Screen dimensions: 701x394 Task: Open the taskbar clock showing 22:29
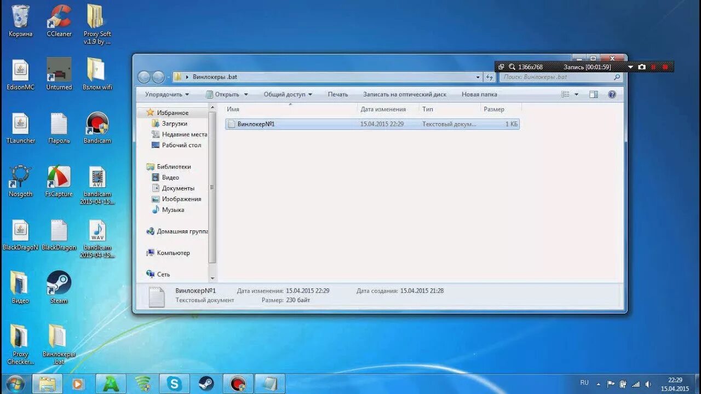point(675,384)
